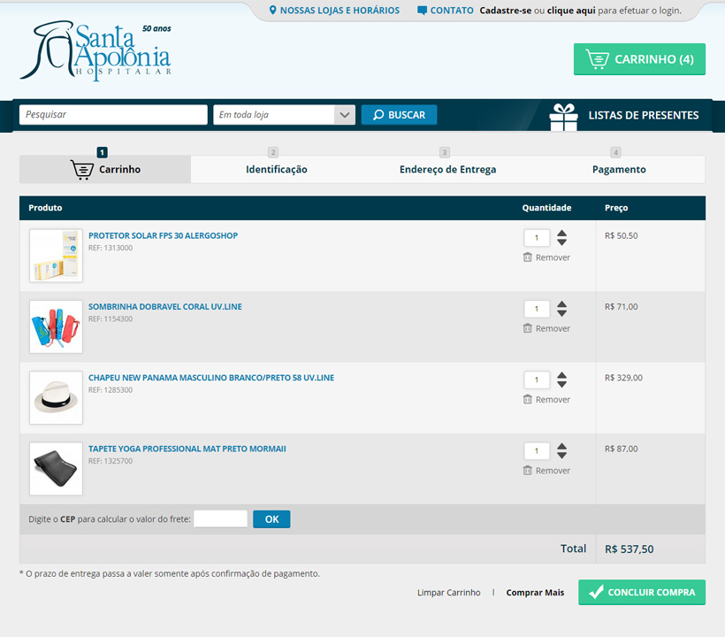The image size is (725, 637).
Task: Click price R$ 71,00
Action: click(621, 307)
